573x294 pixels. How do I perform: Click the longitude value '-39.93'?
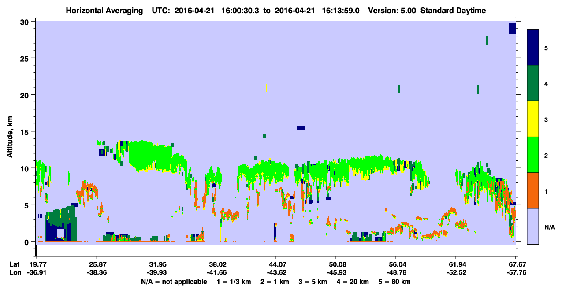pyautogui.click(x=156, y=272)
